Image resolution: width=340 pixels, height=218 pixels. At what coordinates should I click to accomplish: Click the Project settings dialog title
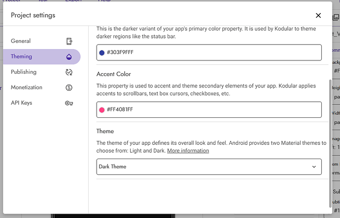click(x=33, y=15)
